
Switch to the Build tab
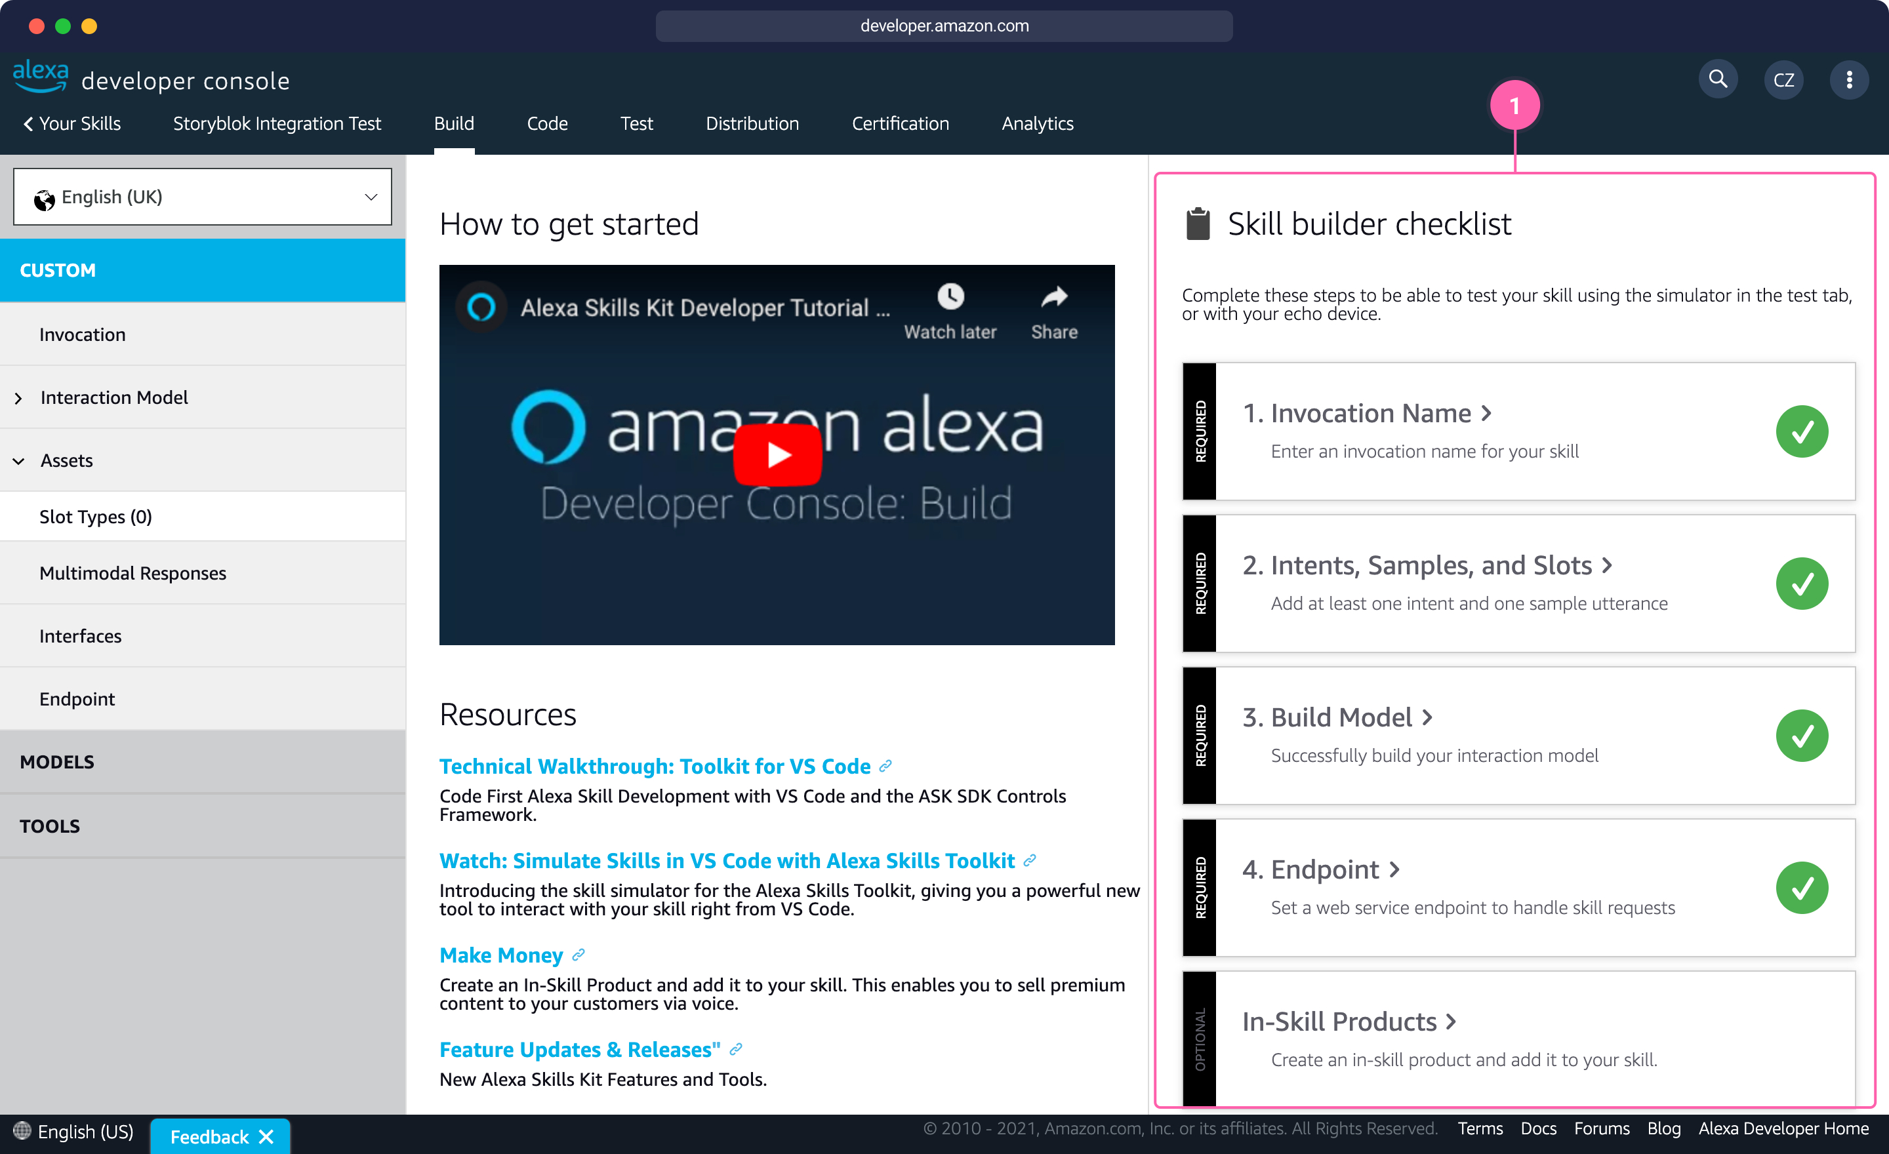[x=454, y=123]
